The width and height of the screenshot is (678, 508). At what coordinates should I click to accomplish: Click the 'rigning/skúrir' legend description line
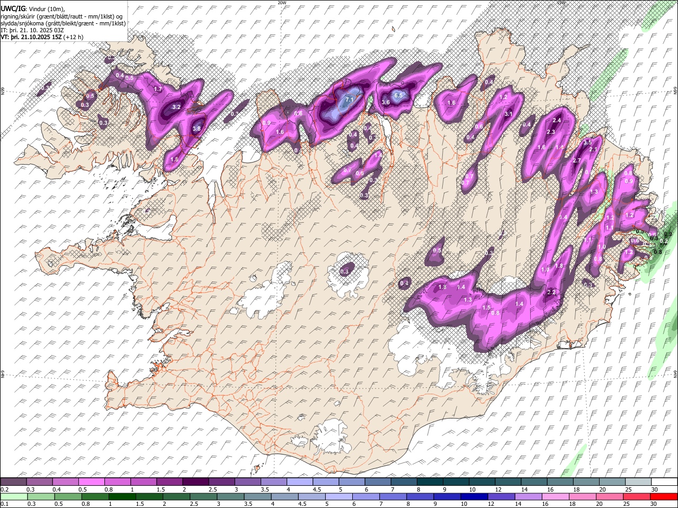tap(62, 16)
